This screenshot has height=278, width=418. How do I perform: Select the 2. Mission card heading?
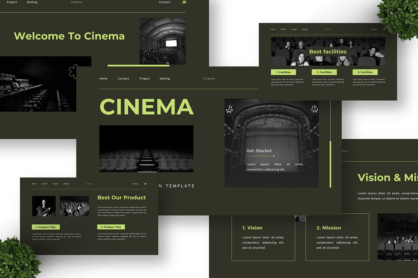328,228
